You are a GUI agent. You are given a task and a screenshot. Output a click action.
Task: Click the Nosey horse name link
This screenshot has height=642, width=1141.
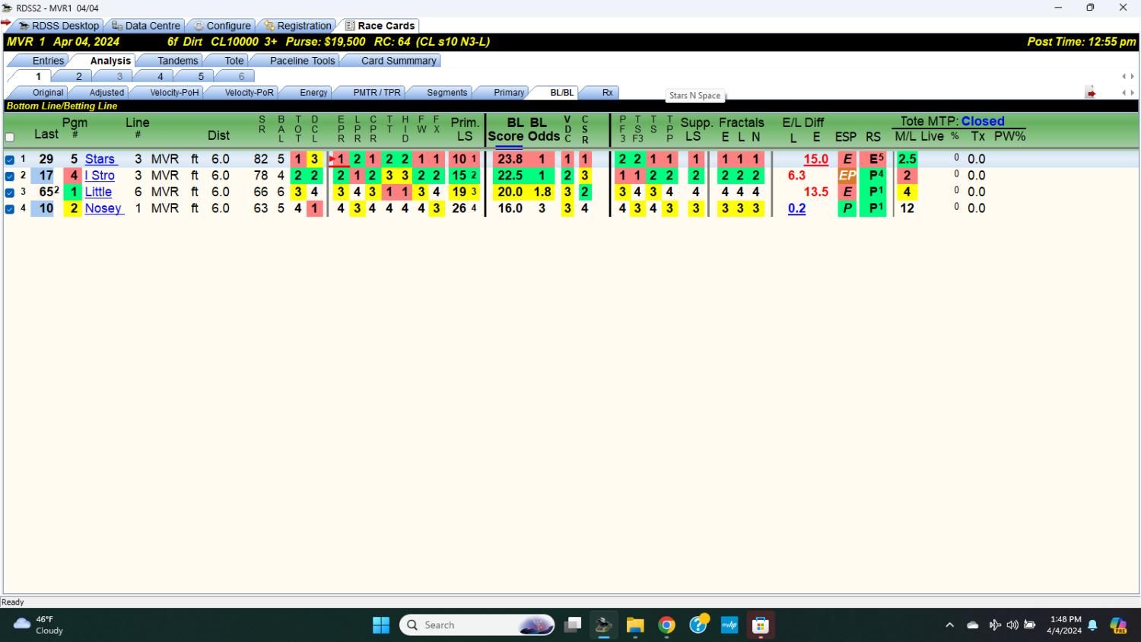(103, 208)
